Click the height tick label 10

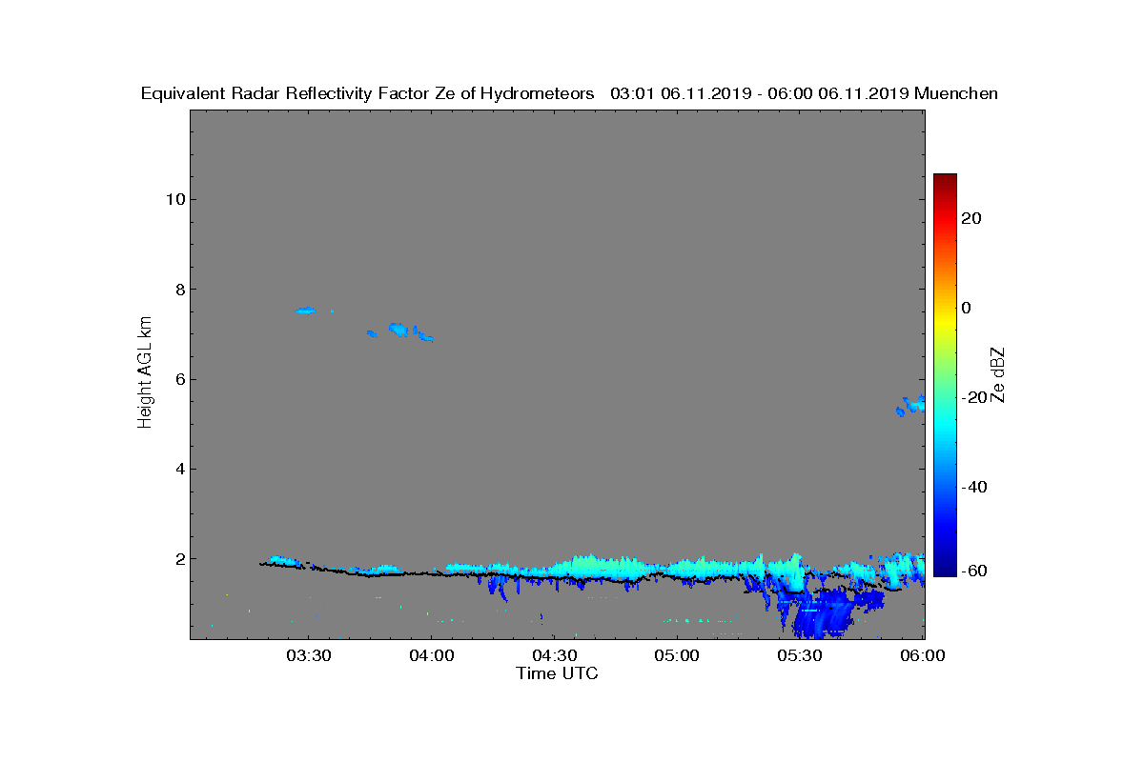pyautogui.click(x=174, y=199)
